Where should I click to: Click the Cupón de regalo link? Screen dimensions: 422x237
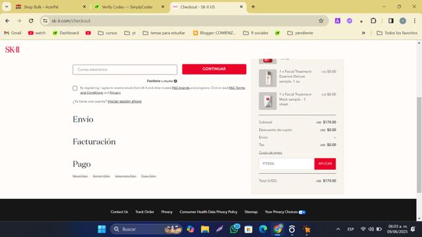pyautogui.click(x=270, y=153)
